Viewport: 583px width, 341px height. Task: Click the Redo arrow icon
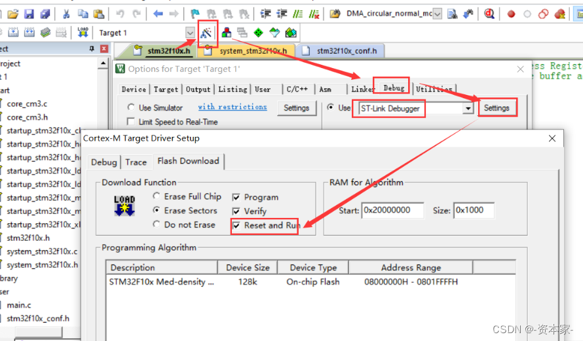click(137, 14)
